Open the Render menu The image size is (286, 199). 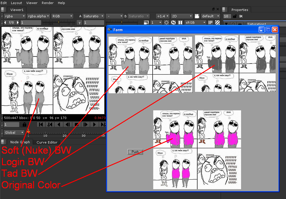[x=48, y=3]
